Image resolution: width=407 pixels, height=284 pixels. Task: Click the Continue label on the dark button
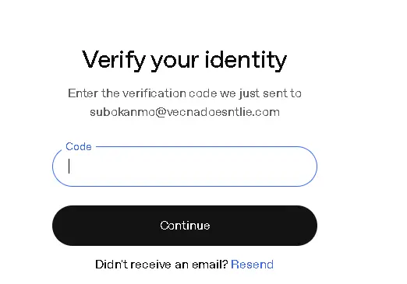(185, 226)
